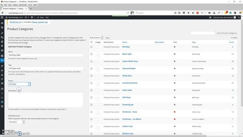Bookmark this page with the star icon
This screenshot has height=137, width=243.
175,13
